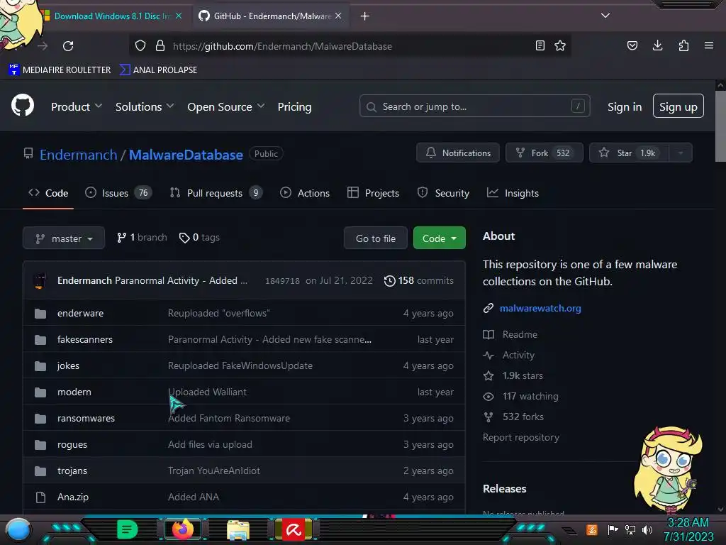Click the GitHub Octocat logo

pyautogui.click(x=23, y=106)
